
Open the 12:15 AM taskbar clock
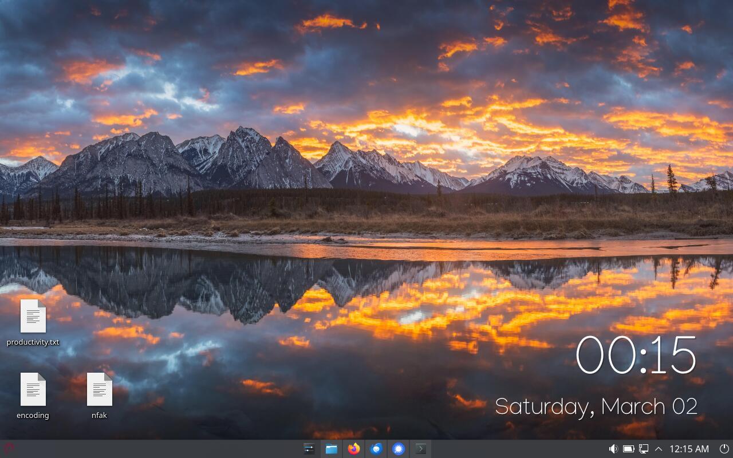[689, 449]
